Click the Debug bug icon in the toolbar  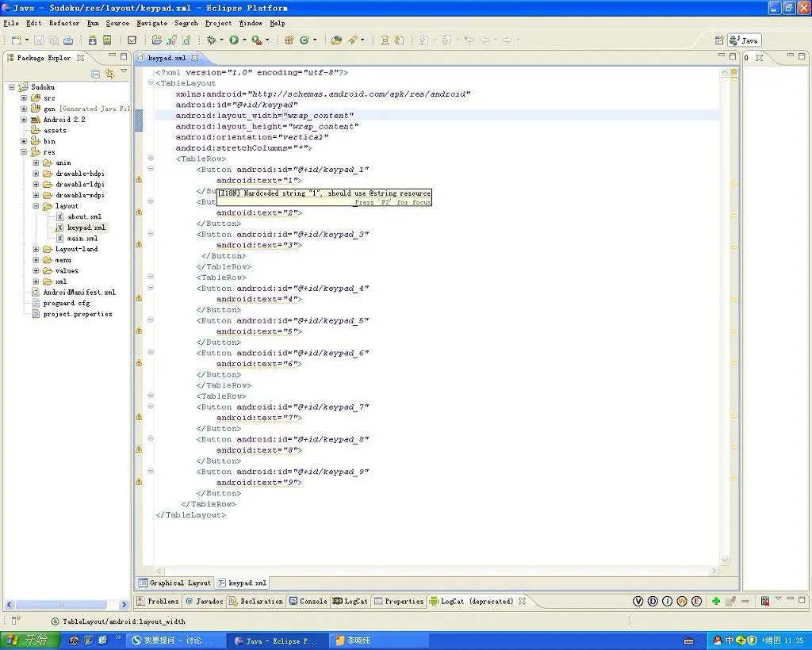(211, 40)
